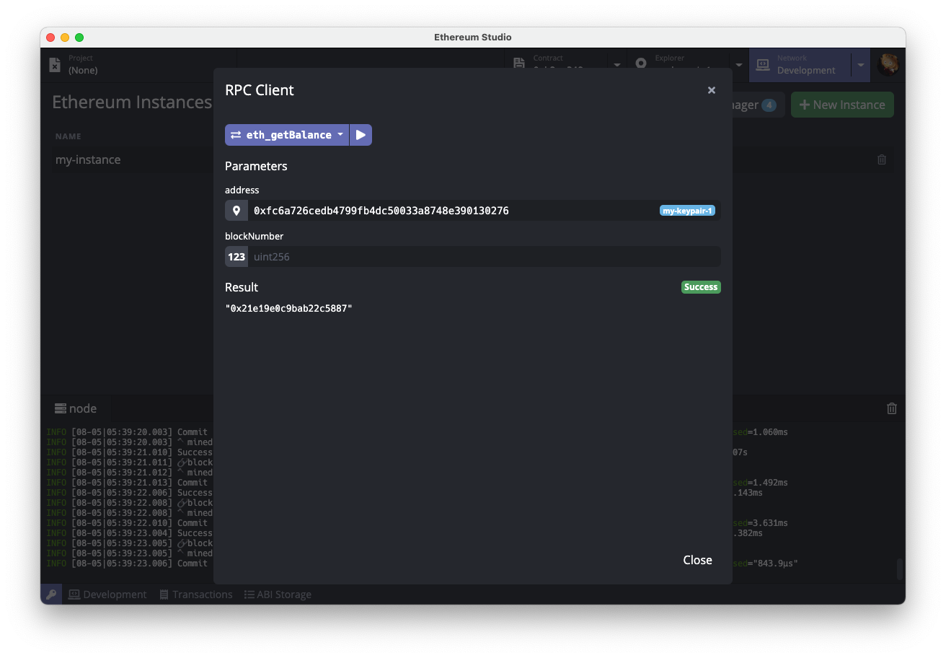
Task: Open the user avatar menu
Action: click(888, 64)
